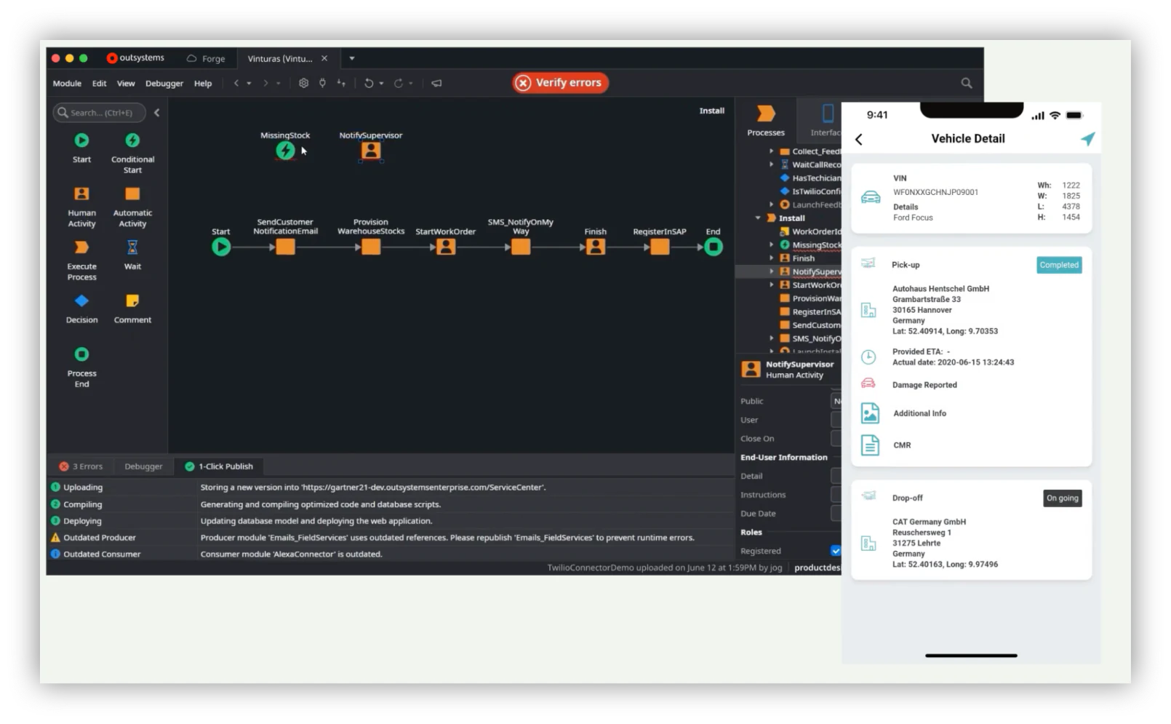Switch to the 3 Errors tab
Image resolution: width=1171 pixels, height=724 pixels.
81,466
